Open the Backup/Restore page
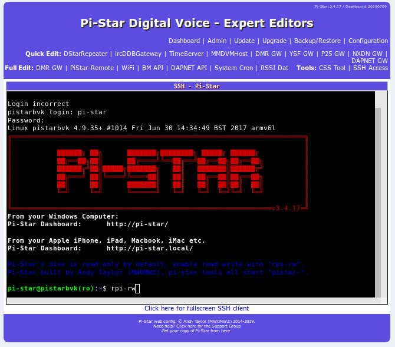 point(317,41)
